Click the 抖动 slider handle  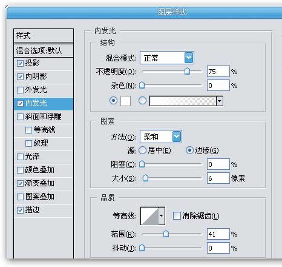click(x=142, y=248)
